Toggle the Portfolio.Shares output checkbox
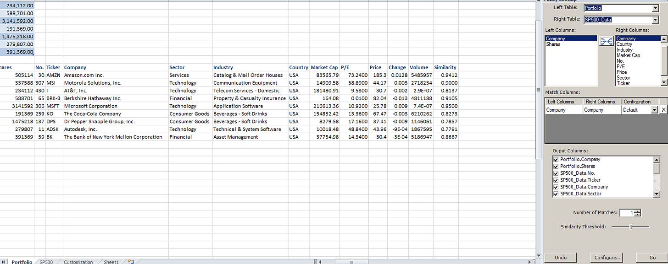Viewport: 668px width, 264px height. (556, 166)
